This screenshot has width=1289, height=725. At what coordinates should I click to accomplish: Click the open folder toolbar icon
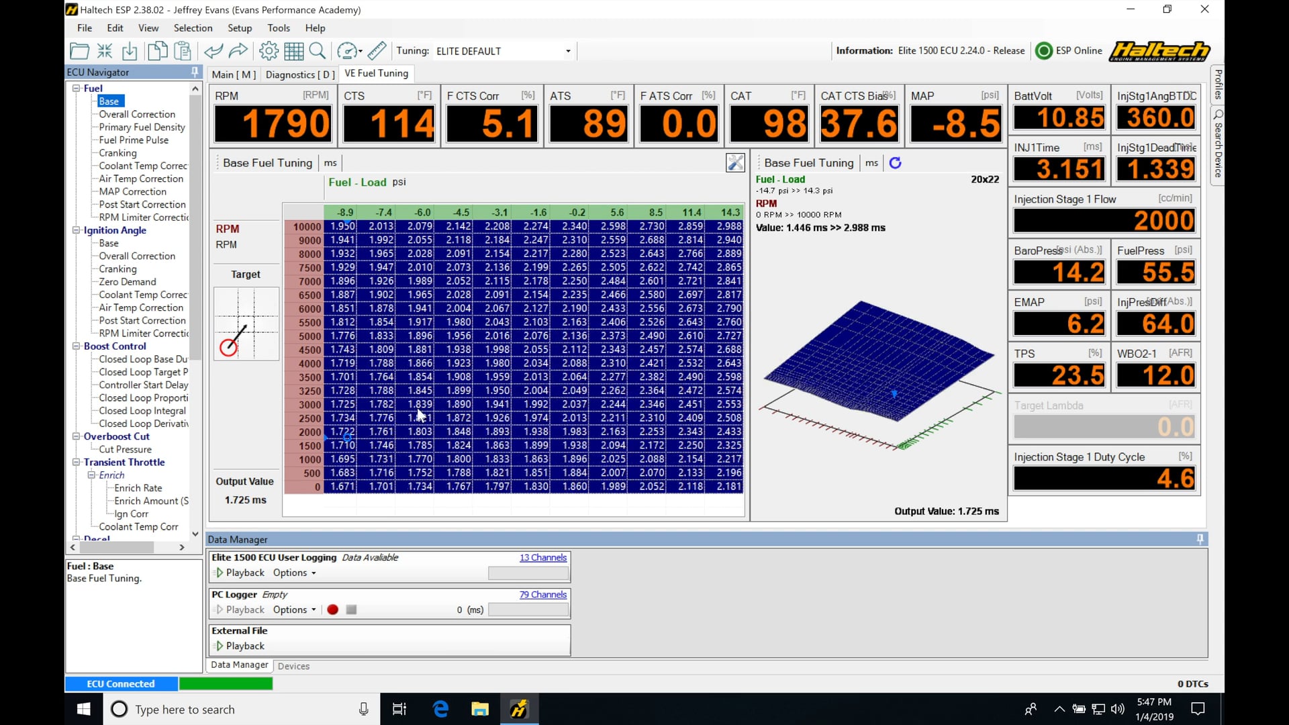(x=79, y=51)
